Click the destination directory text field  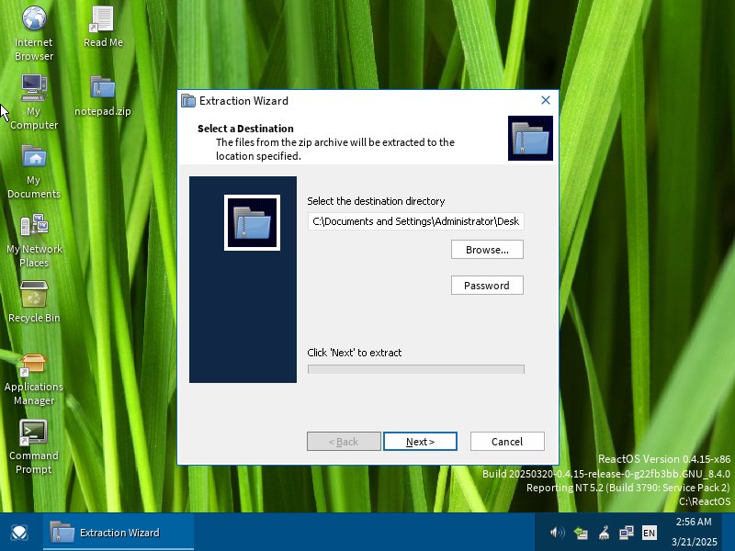point(415,221)
